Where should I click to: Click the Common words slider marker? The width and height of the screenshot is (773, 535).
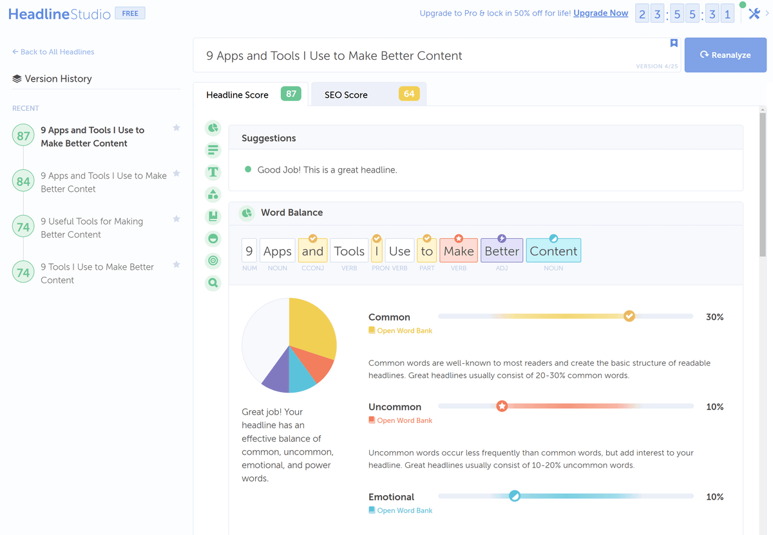click(x=629, y=316)
